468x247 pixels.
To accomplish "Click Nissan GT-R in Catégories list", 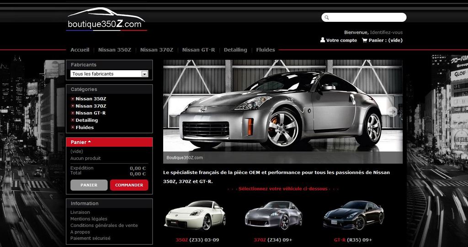I will coord(90,113).
